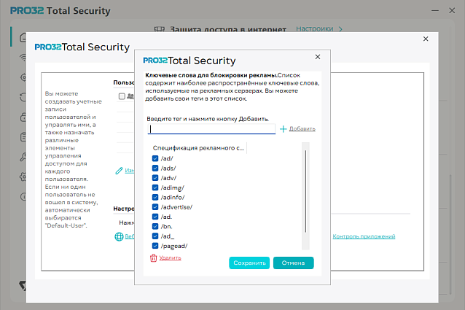Image resolution: width=465 pixels, height=310 pixels.
Task: Open the scan target sidebar icon
Action: point(23,77)
